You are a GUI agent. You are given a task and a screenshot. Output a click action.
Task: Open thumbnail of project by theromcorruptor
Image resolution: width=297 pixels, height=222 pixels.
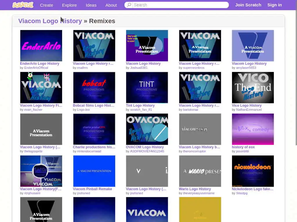(200, 129)
